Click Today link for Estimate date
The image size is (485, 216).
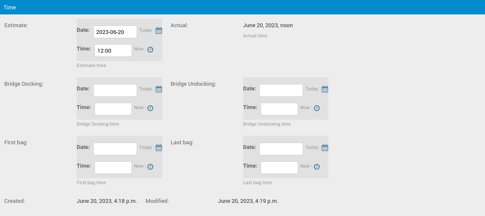pos(145,31)
